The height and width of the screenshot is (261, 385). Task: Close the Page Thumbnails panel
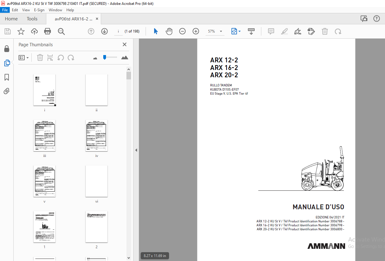[125, 44]
